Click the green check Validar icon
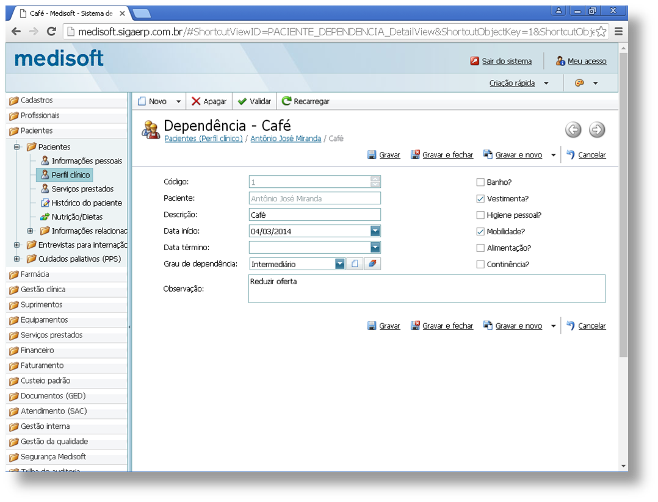658x502 pixels. coord(242,101)
